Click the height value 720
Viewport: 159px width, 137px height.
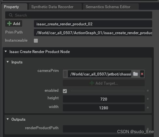tap(104, 99)
